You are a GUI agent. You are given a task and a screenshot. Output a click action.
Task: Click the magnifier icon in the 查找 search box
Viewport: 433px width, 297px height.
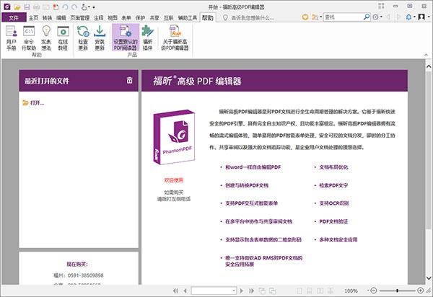click(x=367, y=17)
